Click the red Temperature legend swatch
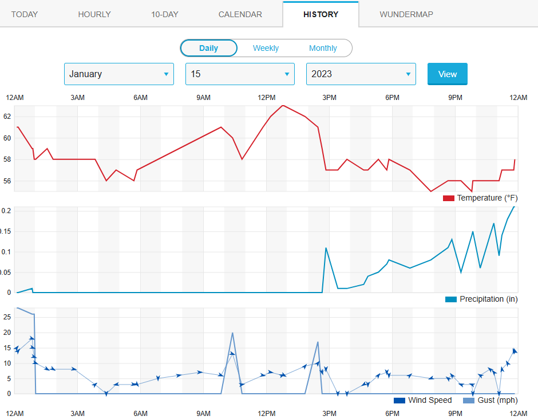Image resolution: width=538 pixels, height=420 pixels. tap(448, 198)
